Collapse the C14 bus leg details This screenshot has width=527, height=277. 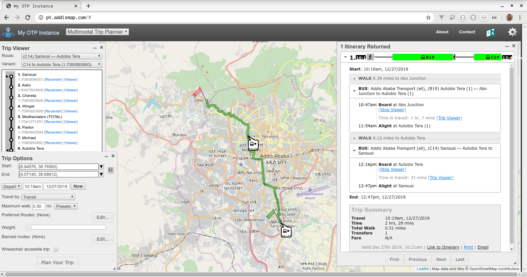(x=354, y=151)
